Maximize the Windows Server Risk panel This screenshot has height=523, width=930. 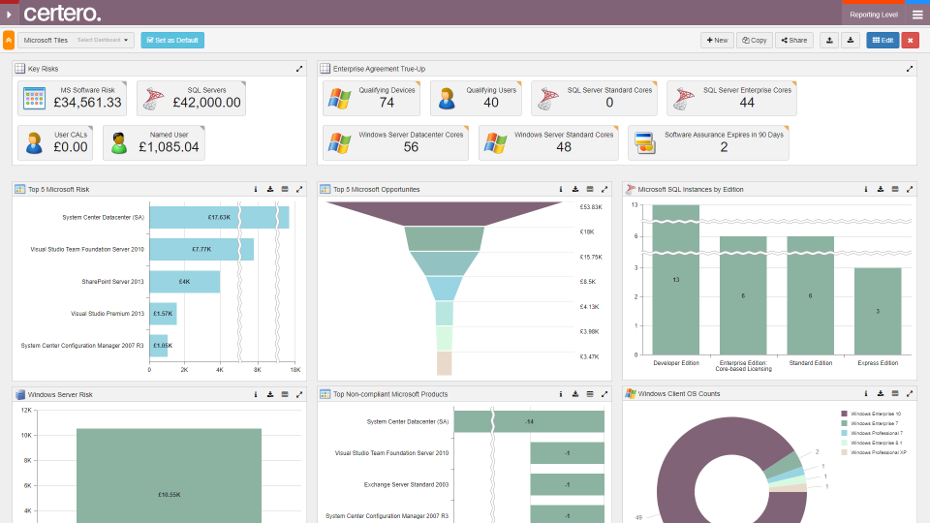tap(299, 394)
